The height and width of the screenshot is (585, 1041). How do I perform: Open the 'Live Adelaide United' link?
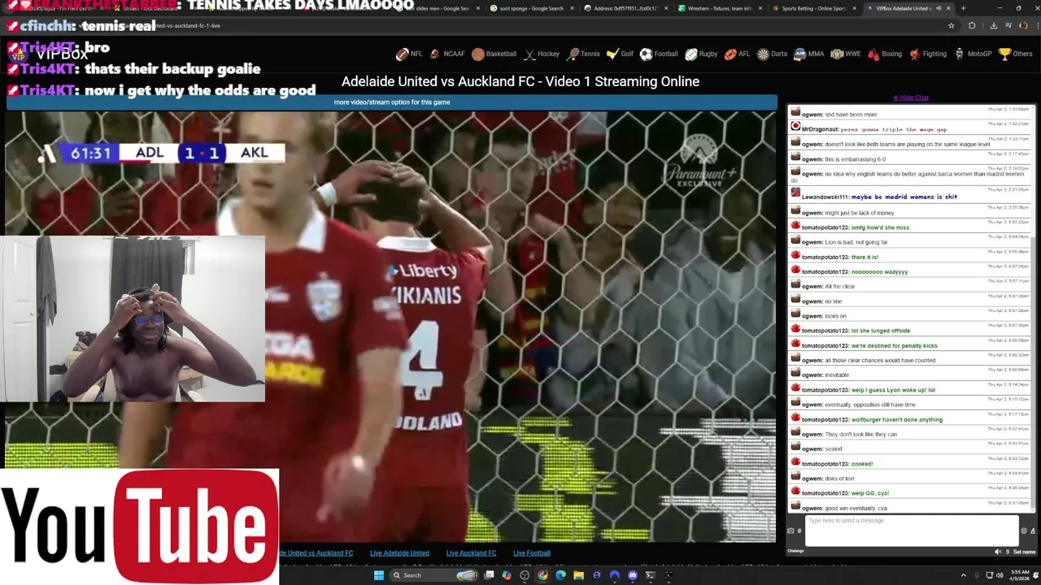point(399,553)
